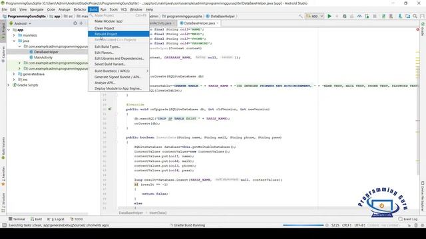Select MainActivity in project tree
This screenshot has width=426, height=239.
click(x=43, y=58)
